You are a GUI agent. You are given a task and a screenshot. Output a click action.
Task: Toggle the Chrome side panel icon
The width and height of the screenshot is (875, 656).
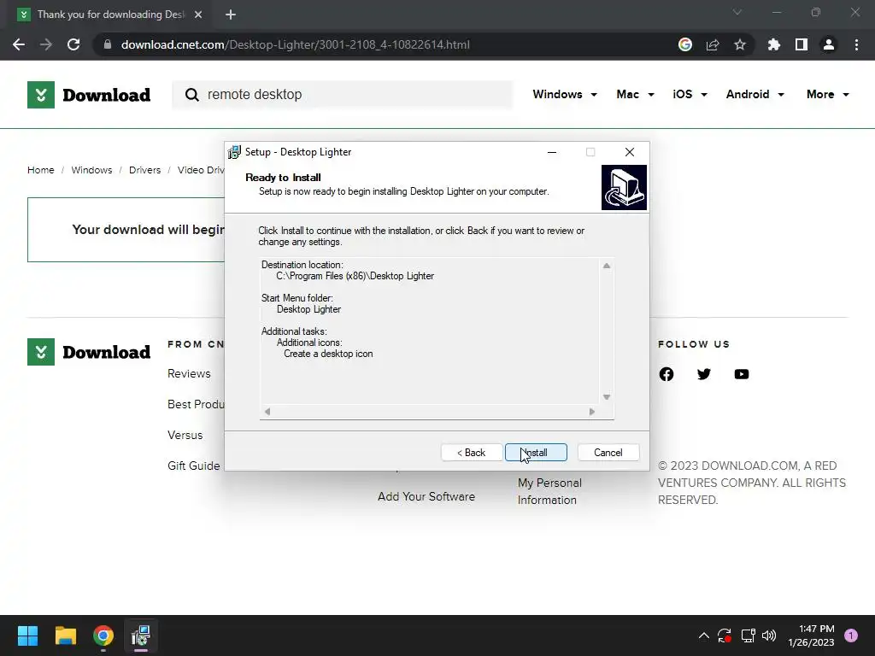802,44
